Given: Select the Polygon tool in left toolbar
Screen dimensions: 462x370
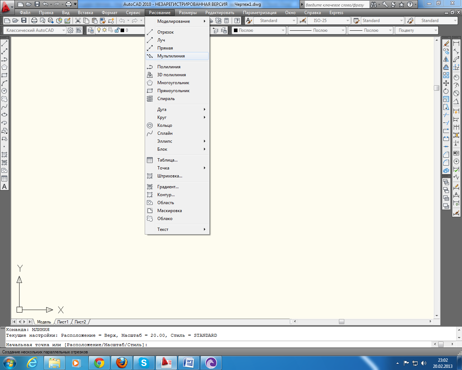Looking at the screenshot, I should 4,67.
